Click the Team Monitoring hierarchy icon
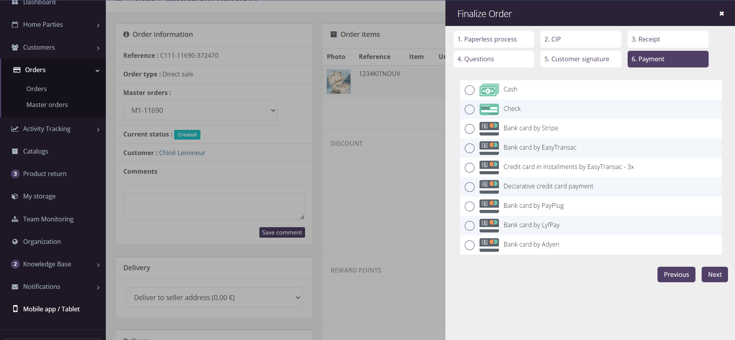The width and height of the screenshot is (735, 340). point(15,219)
